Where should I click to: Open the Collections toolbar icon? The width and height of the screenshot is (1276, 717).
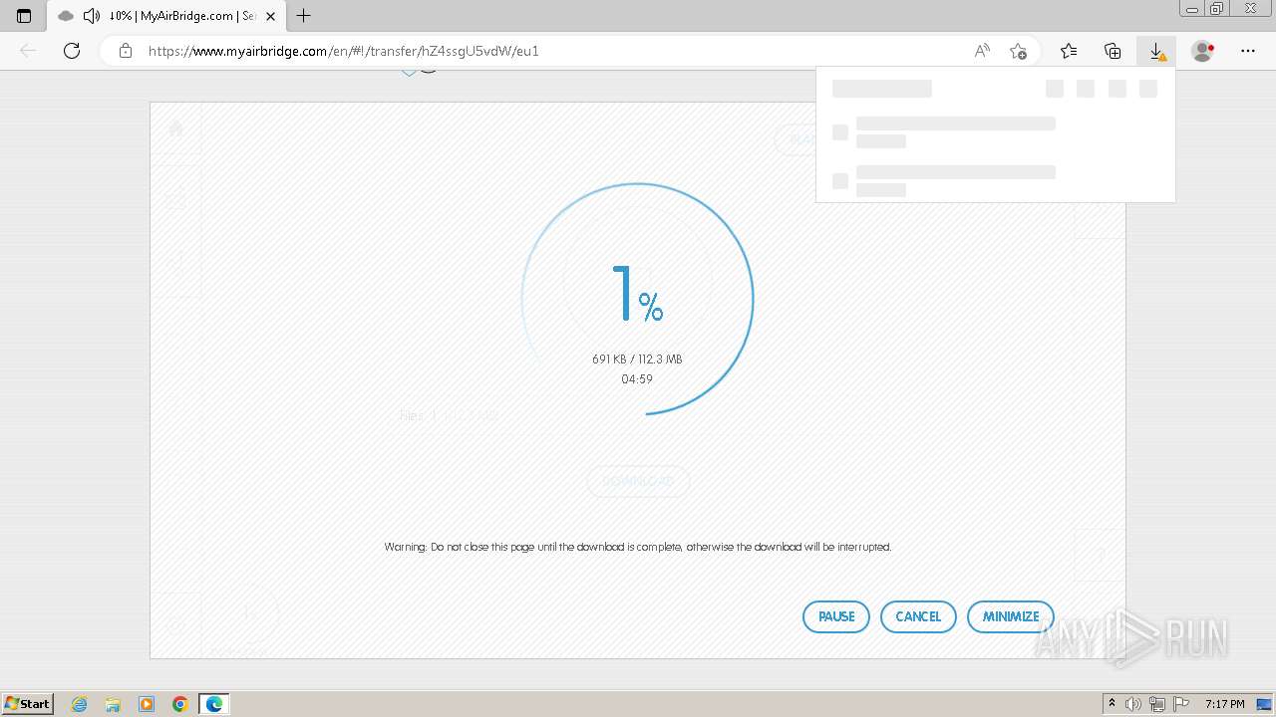tap(1113, 51)
